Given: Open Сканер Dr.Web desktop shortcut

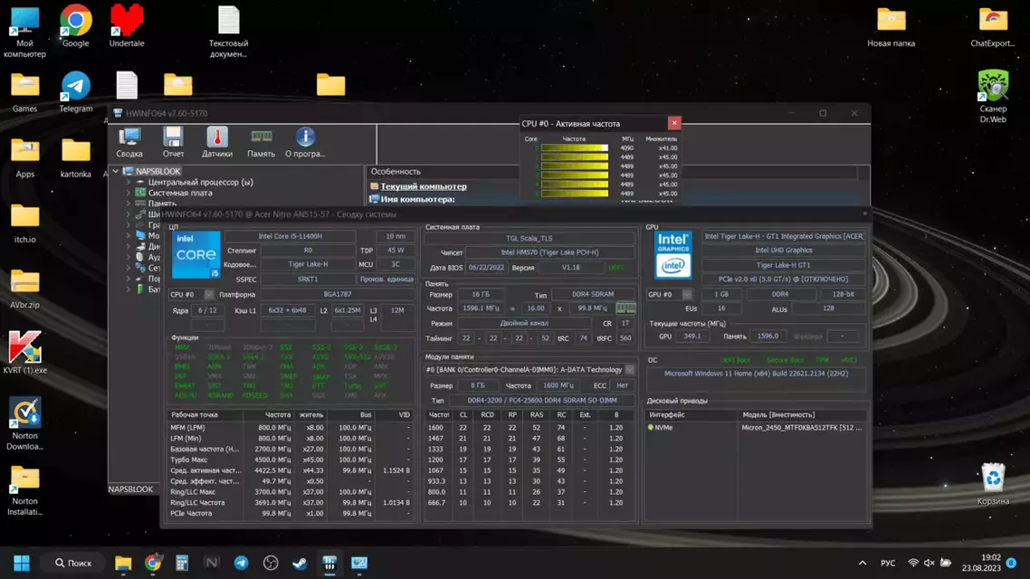Looking at the screenshot, I should click(993, 97).
